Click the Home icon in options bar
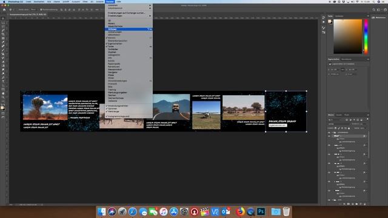The image size is (388, 218). [4, 10]
